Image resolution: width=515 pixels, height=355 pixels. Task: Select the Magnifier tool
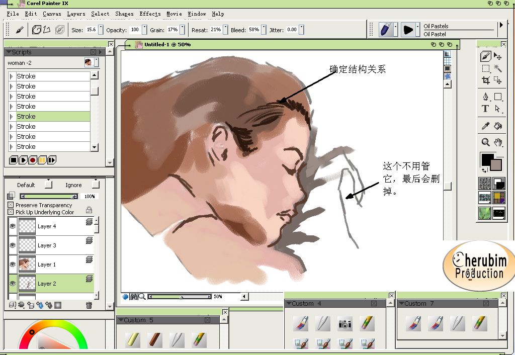pos(485,142)
